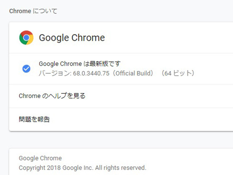Select the version number 68.0.3440.75
The image size is (233, 175).
click(x=91, y=73)
